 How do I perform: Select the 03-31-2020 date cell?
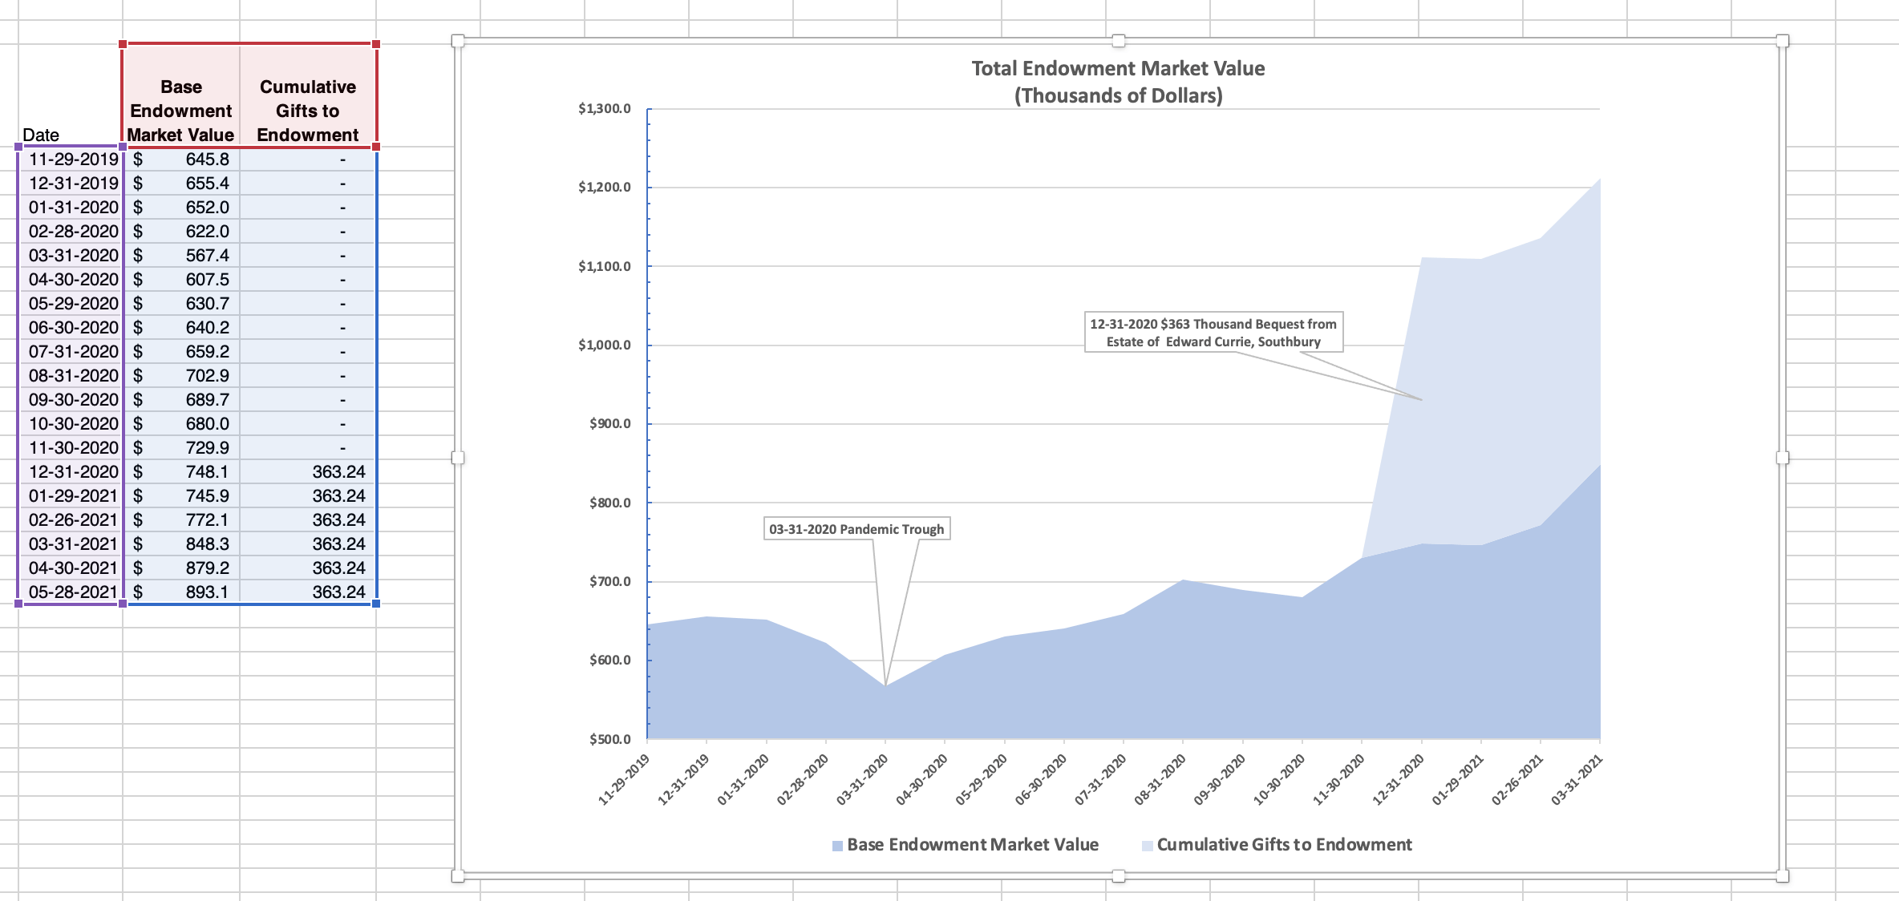click(71, 255)
